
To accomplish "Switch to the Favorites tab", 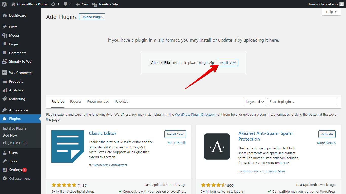I will [122, 102].
